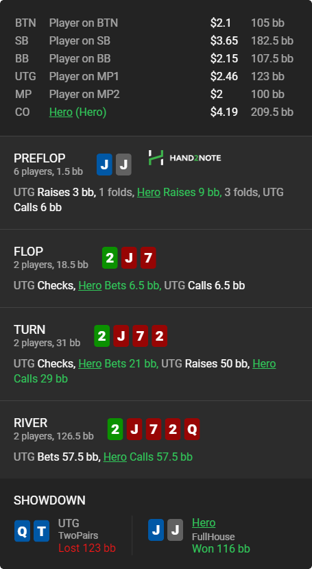The height and width of the screenshot is (569, 312).
Task: Click the red Q river card
Action: point(192,429)
